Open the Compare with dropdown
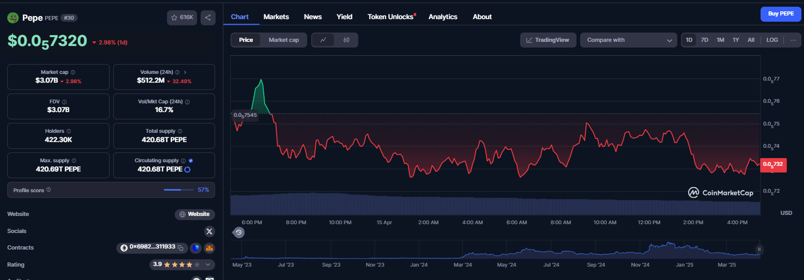The height and width of the screenshot is (280, 804). coord(629,40)
